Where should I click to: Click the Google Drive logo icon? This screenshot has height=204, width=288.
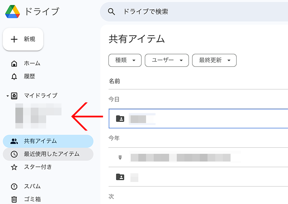pyautogui.click(x=13, y=12)
